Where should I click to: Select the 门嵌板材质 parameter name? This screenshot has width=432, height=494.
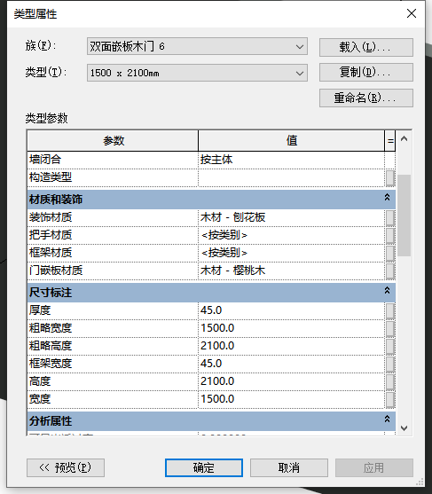click(56, 271)
